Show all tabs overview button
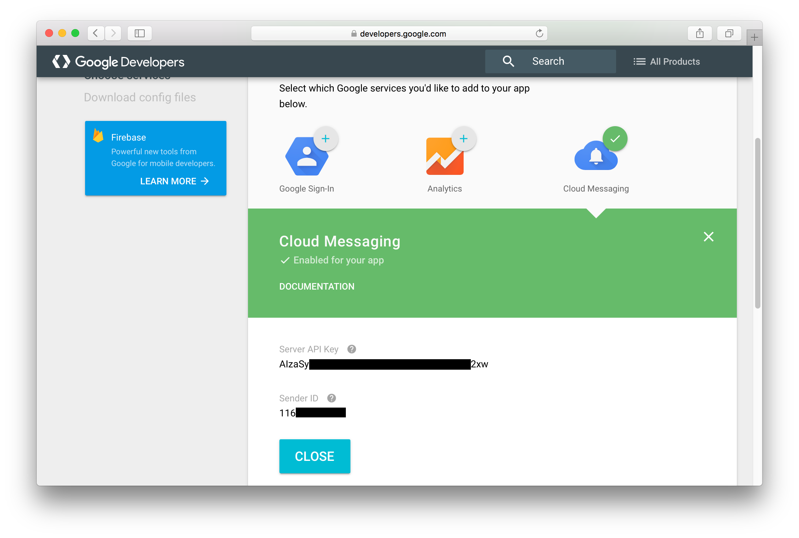 tap(729, 33)
